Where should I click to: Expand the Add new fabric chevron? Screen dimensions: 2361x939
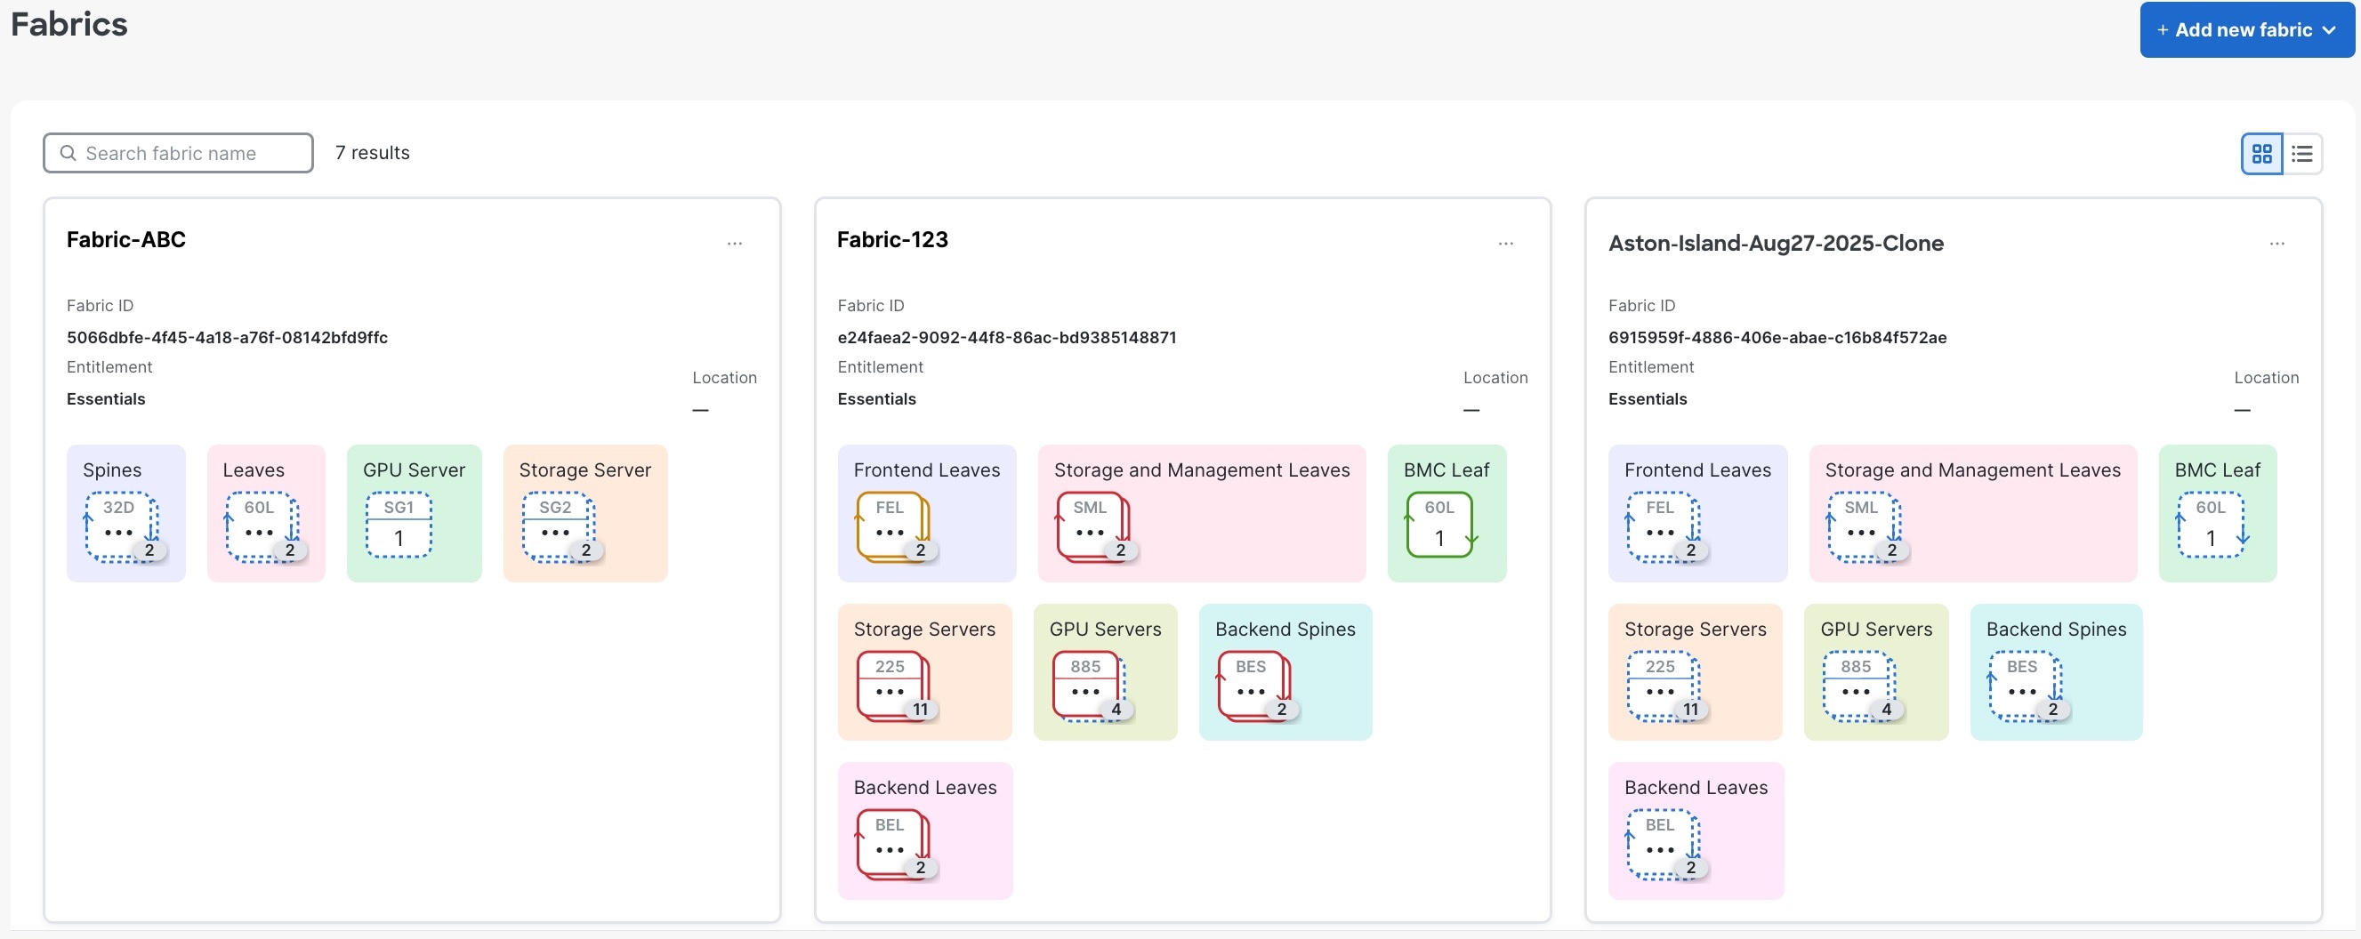[2331, 29]
